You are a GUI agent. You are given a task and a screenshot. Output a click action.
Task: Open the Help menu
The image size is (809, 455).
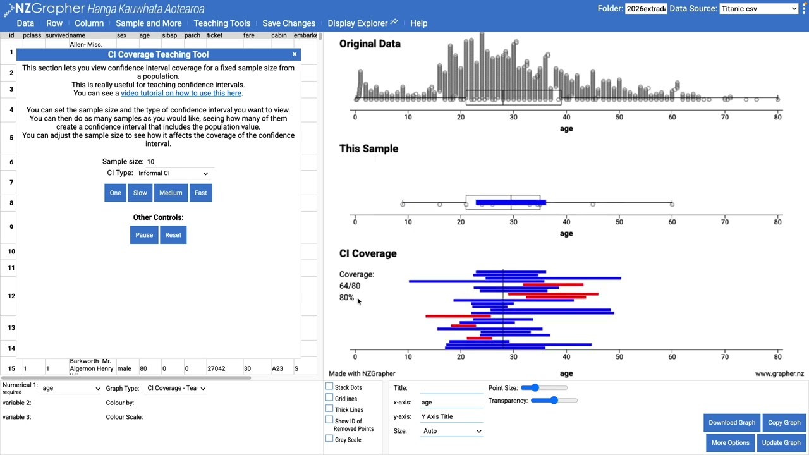(x=418, y=23)
